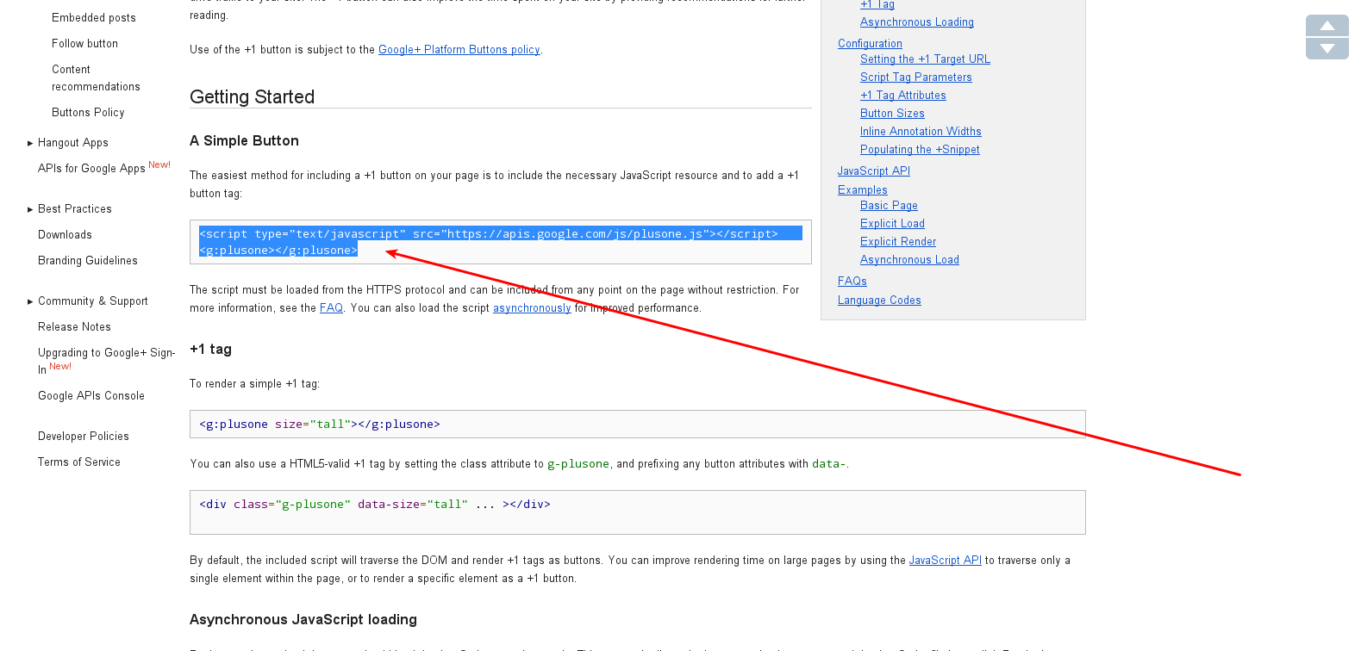Expand the Community & Support section

(x=30, y=301)
